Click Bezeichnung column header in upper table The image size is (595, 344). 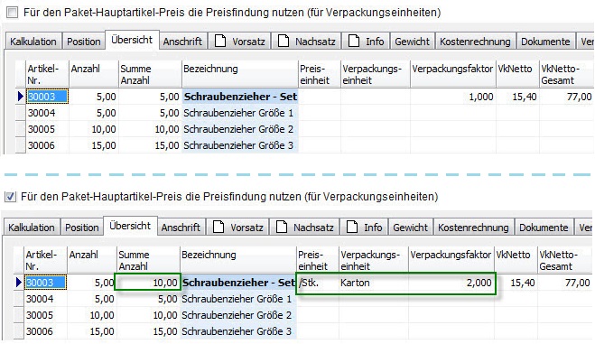240,74
